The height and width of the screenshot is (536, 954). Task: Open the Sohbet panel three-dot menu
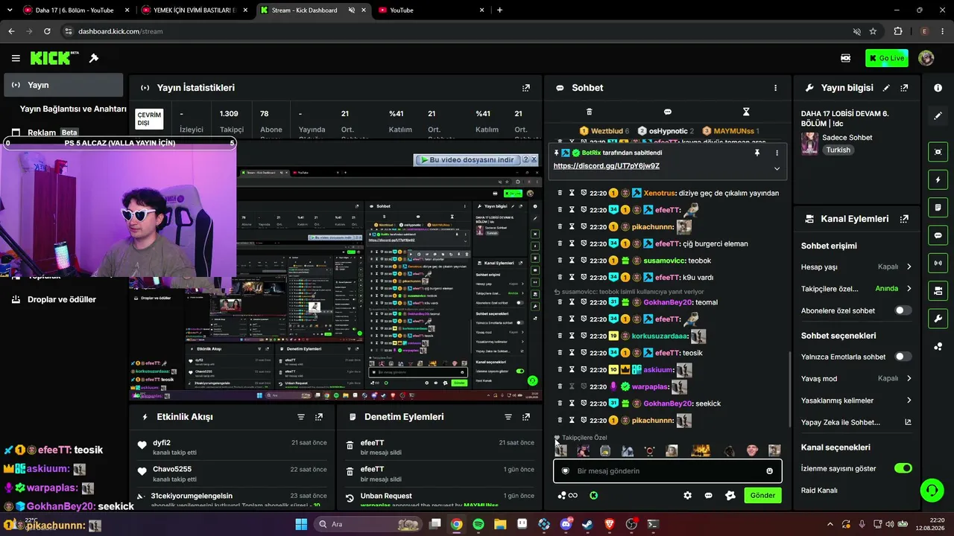775,88
